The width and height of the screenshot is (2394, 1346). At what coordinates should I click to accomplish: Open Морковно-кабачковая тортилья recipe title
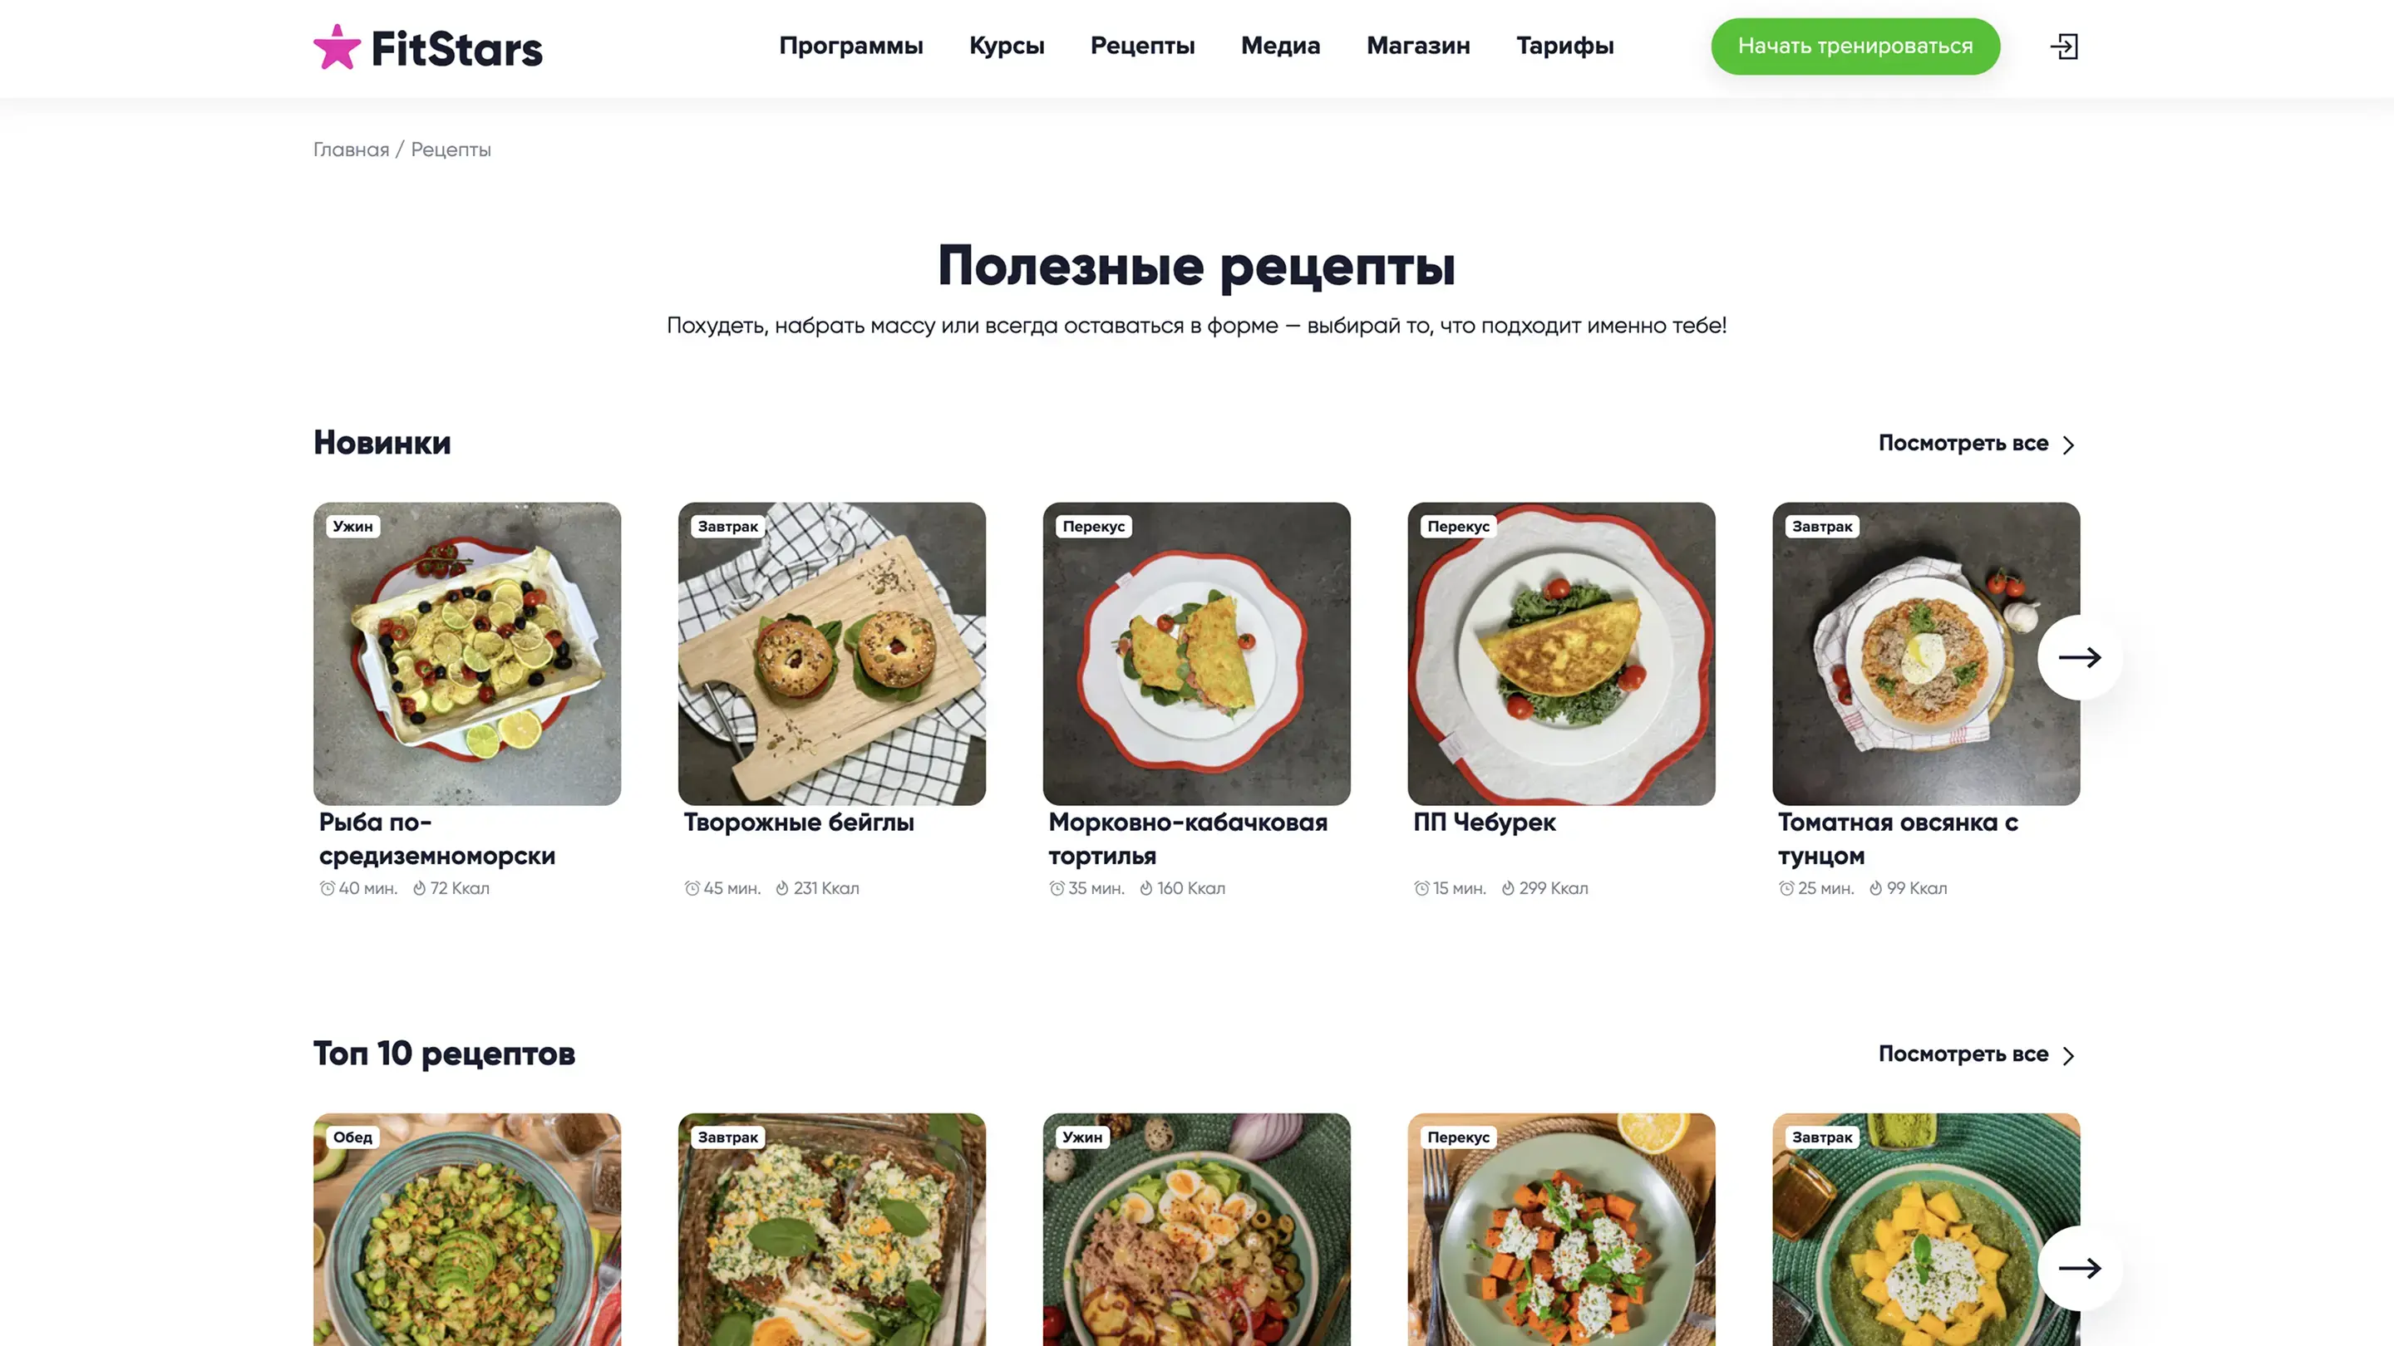click(x=1188, y=839)
